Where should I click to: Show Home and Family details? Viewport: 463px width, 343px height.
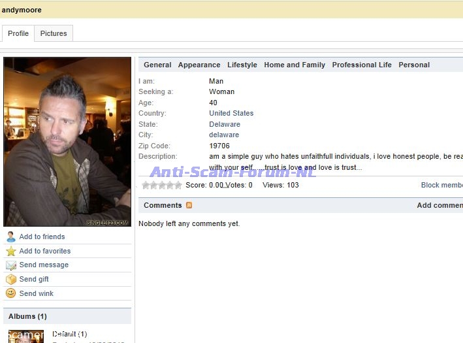[x=295, y=65]
